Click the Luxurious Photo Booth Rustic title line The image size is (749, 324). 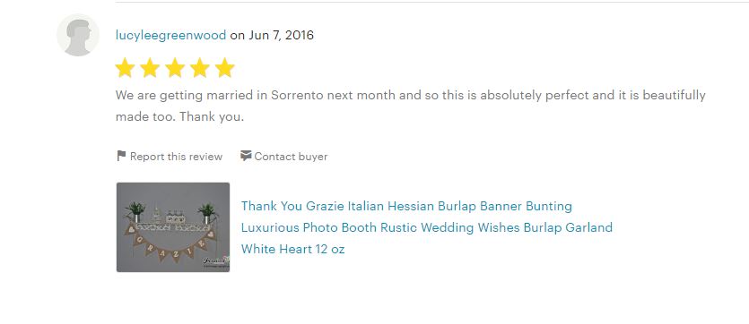(x=427, y=227)
